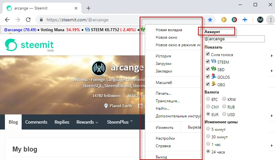275x160 pixels.
Task: Click the blue STEEM icon in the panel
Action: coord(214,61)
